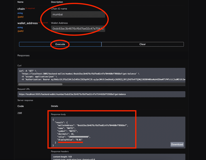Slide the Curl box horizontal scrollbar
Image resolution: width=206 pixels, height=160 pixels.
[x=40, y=84]
